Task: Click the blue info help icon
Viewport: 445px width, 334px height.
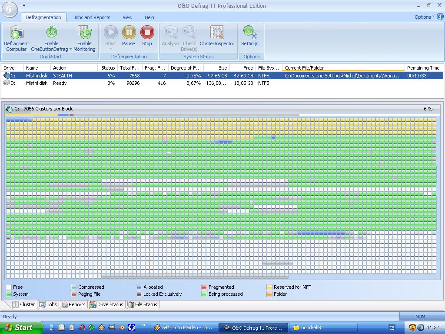Action: 440,17
